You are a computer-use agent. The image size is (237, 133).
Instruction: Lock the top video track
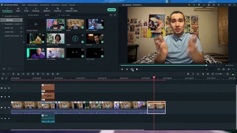click(x=5, y=88)
